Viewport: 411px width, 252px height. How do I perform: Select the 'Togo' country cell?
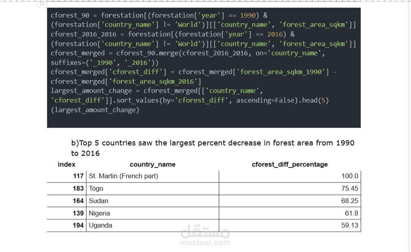coord(153,188)
